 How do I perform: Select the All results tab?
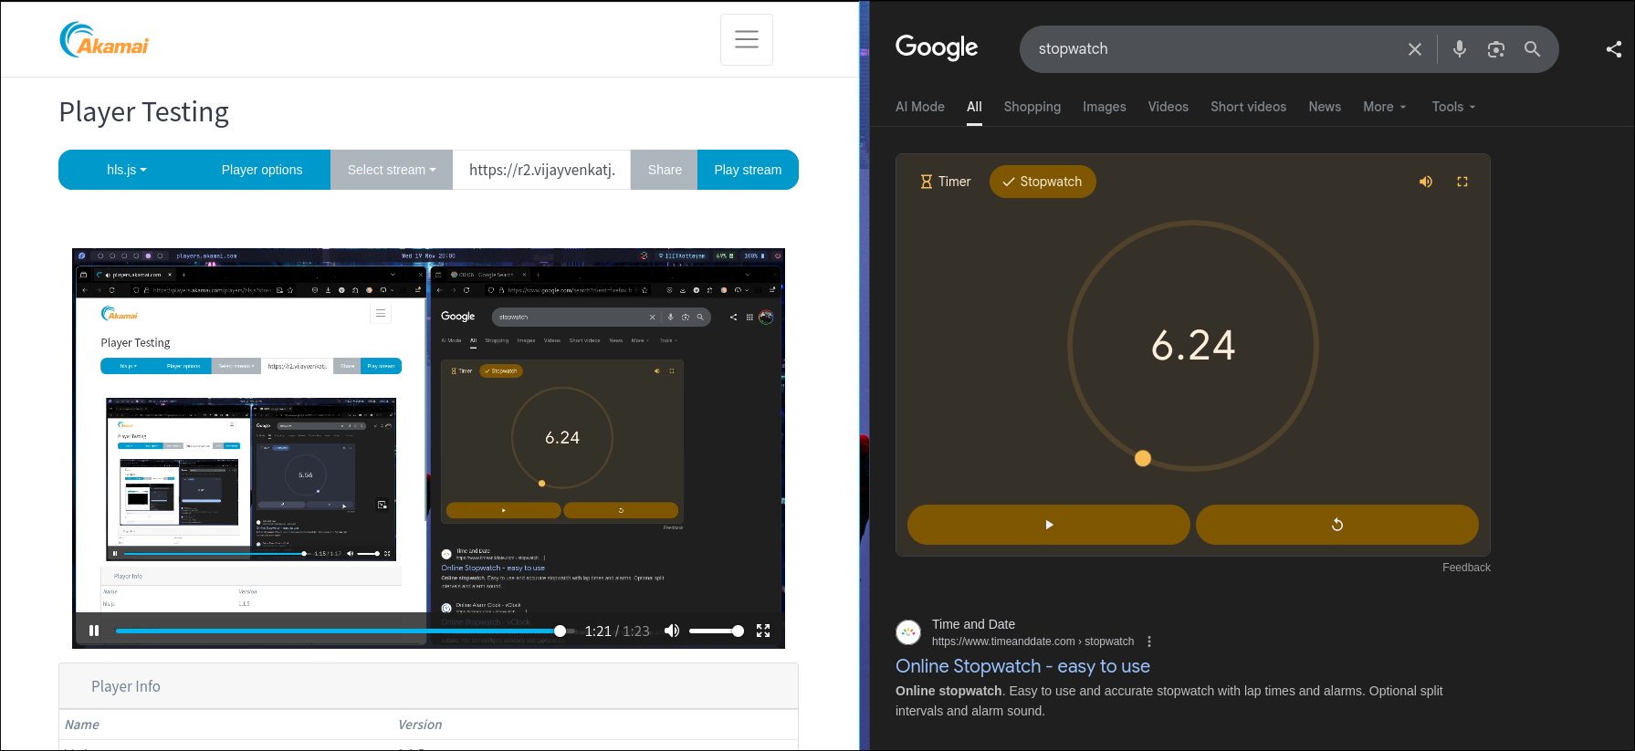pyautogui.click(x=974, y=107)
